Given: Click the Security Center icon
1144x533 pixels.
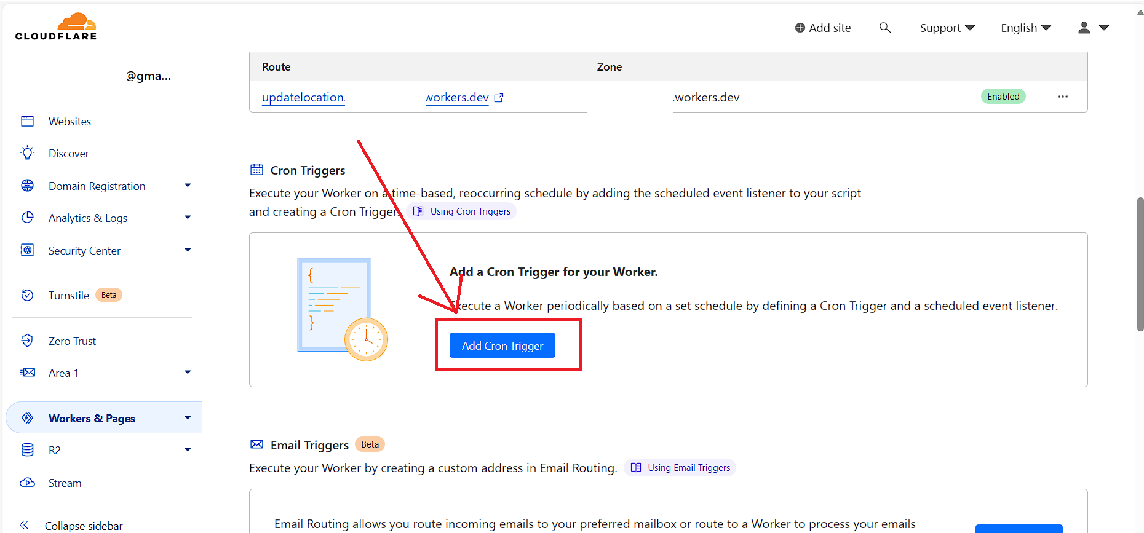Looking at the screenshot, I should 28,250.
